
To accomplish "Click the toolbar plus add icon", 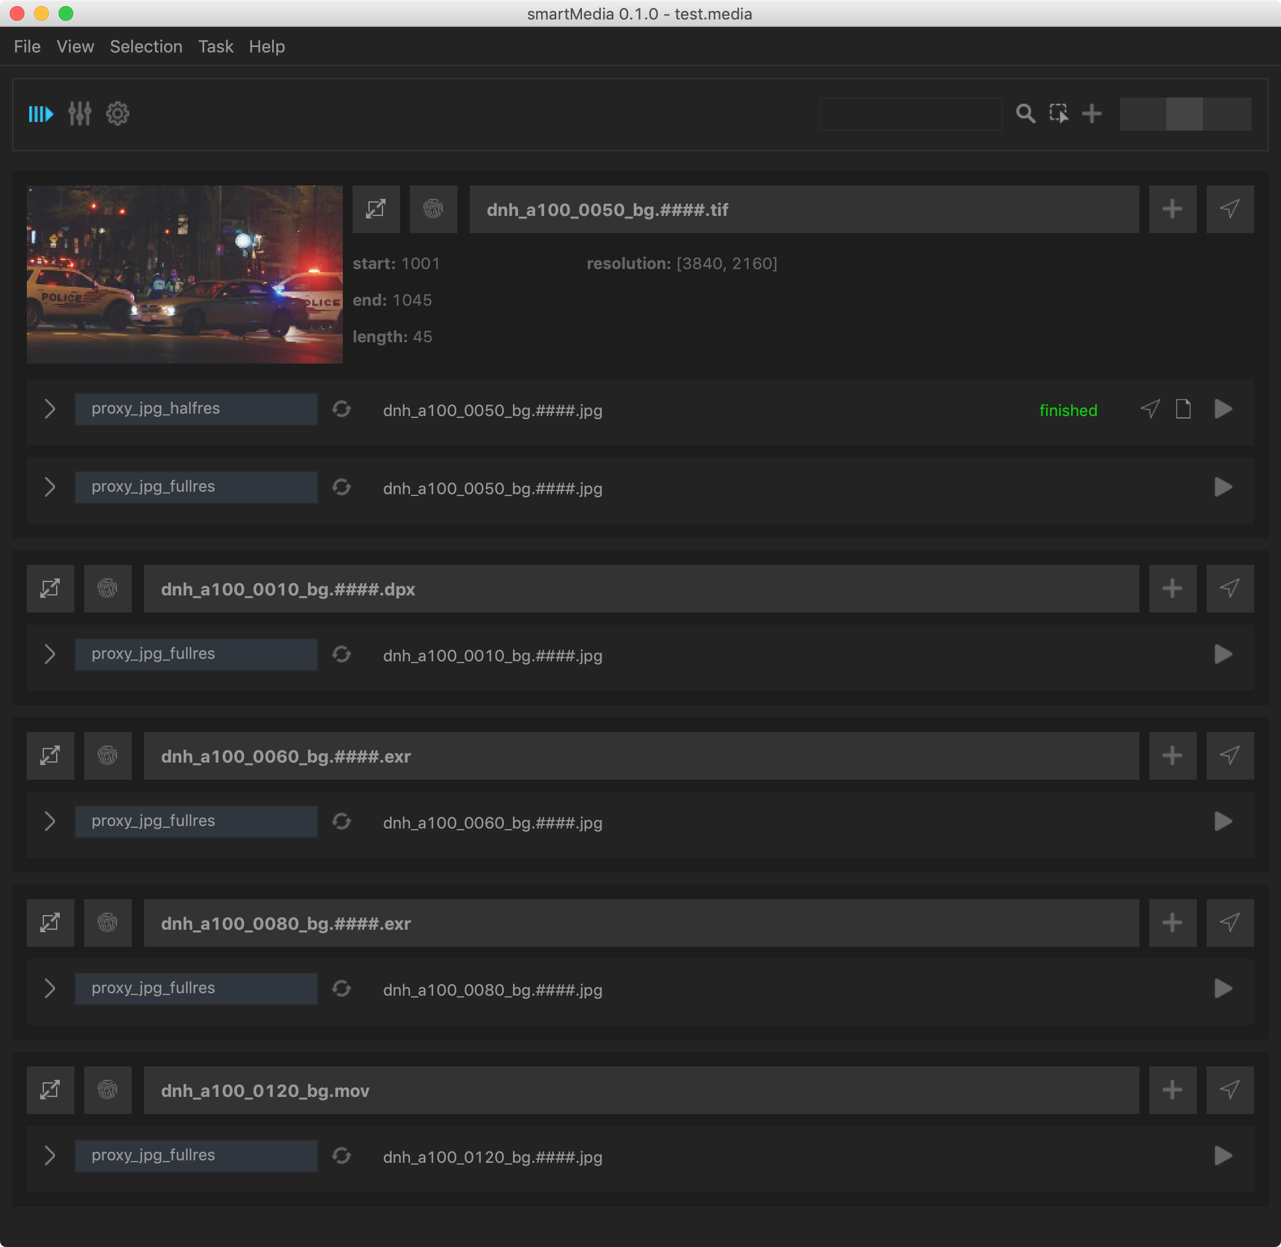I will (1092, 114).
